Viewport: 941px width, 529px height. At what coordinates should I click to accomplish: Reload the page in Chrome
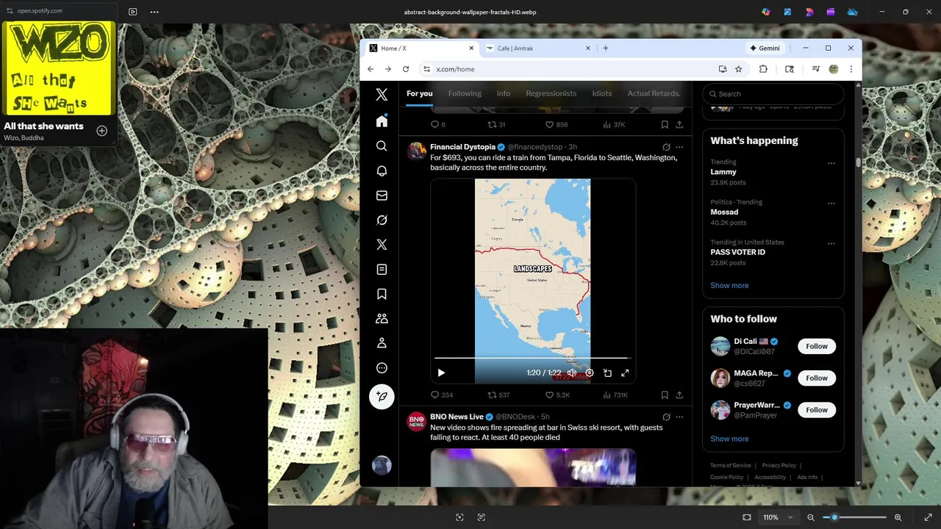point(405,69)
